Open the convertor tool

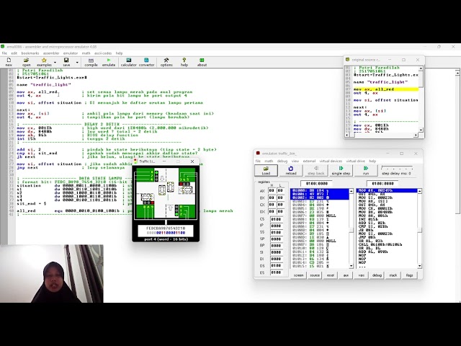[x=146, y=62]
